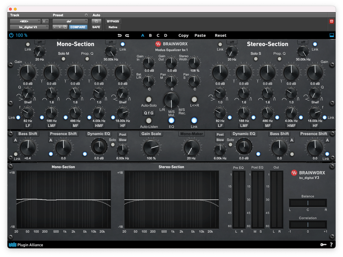Click the red target icon in header
Viewport: 343px width, 257px height.
(332, 21)
